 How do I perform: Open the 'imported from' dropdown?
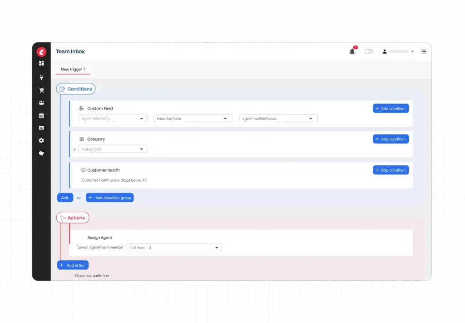[193, 119]
